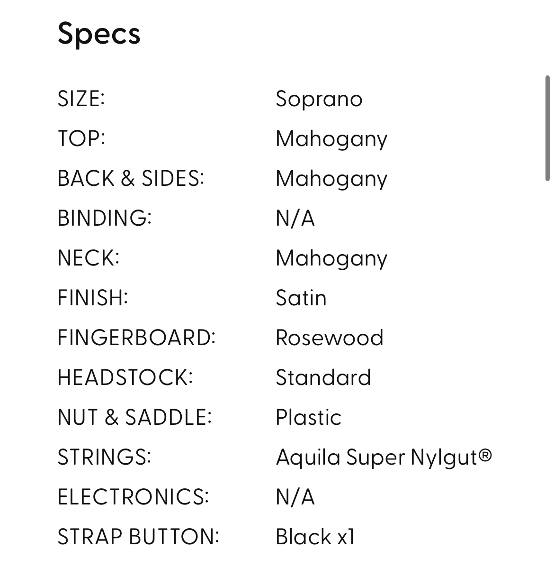This screenshot has height=568, width=554.
Task: Click the Soprano size value
Action: click(319, 99)
